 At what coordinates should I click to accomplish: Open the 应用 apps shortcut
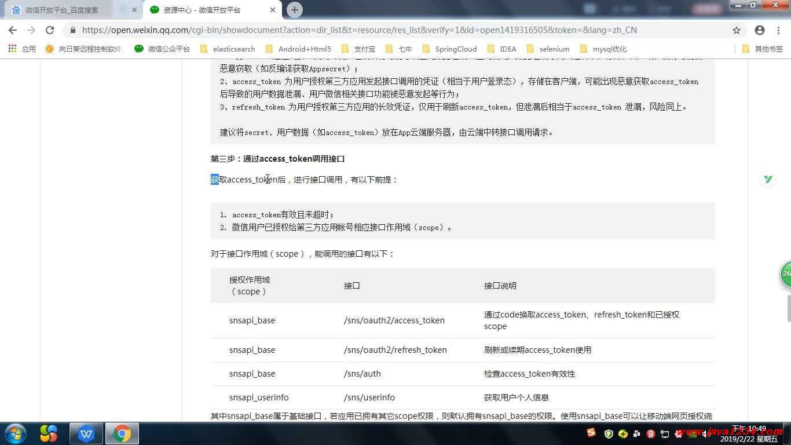tap(22, 49)
